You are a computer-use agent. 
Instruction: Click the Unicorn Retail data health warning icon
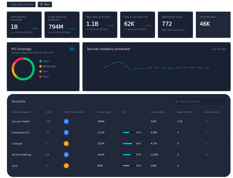pyautogui.click(x=207, y=121)
